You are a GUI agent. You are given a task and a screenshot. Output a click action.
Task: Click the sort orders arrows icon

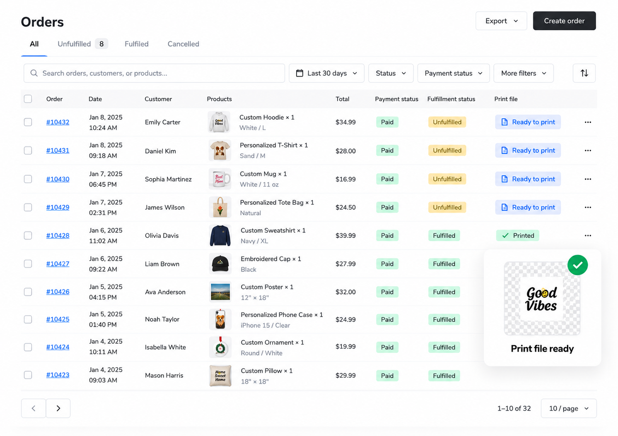584,73
